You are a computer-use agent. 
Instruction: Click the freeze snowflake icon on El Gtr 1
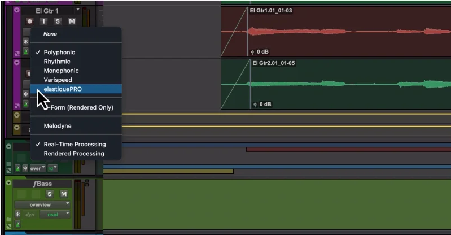pos(26,41)
